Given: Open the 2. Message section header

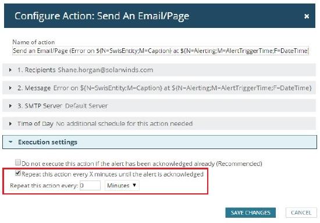Looking at the screenshot, I should (159, 88).
